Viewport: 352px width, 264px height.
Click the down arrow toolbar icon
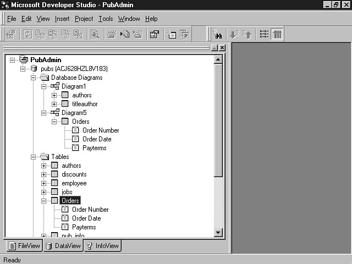coord(234,34)
